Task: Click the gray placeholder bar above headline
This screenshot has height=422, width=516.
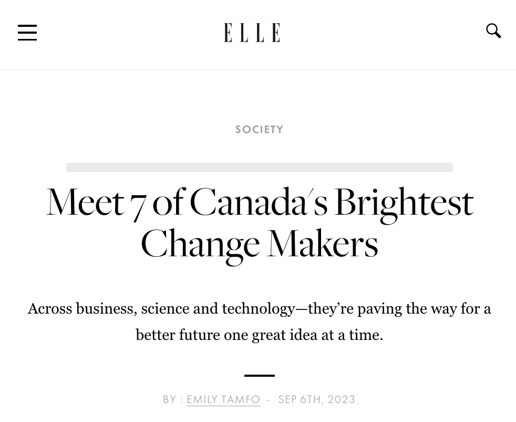Action: point(259,167)
